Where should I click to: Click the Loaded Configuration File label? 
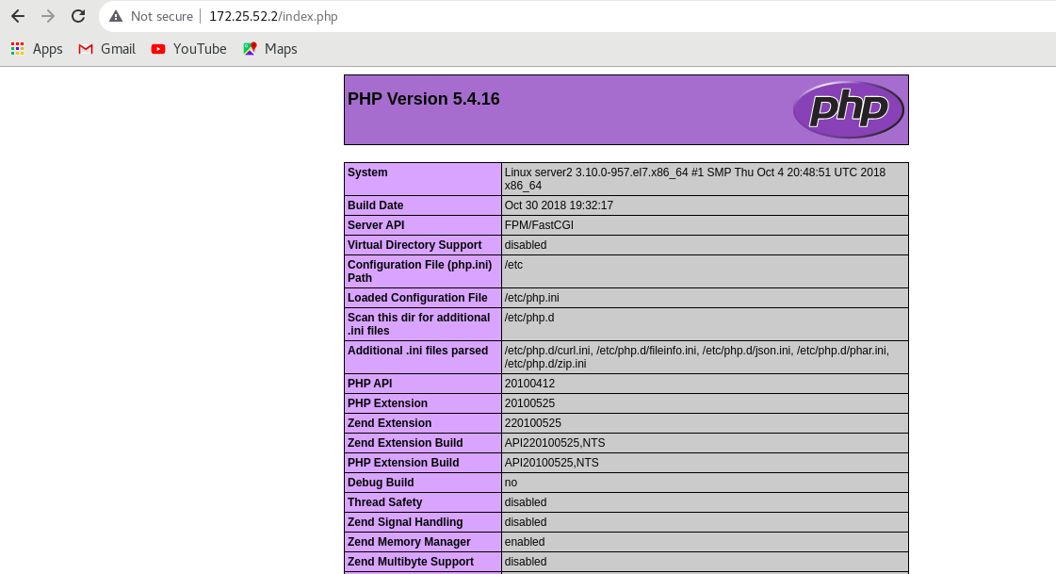point(417,298)
